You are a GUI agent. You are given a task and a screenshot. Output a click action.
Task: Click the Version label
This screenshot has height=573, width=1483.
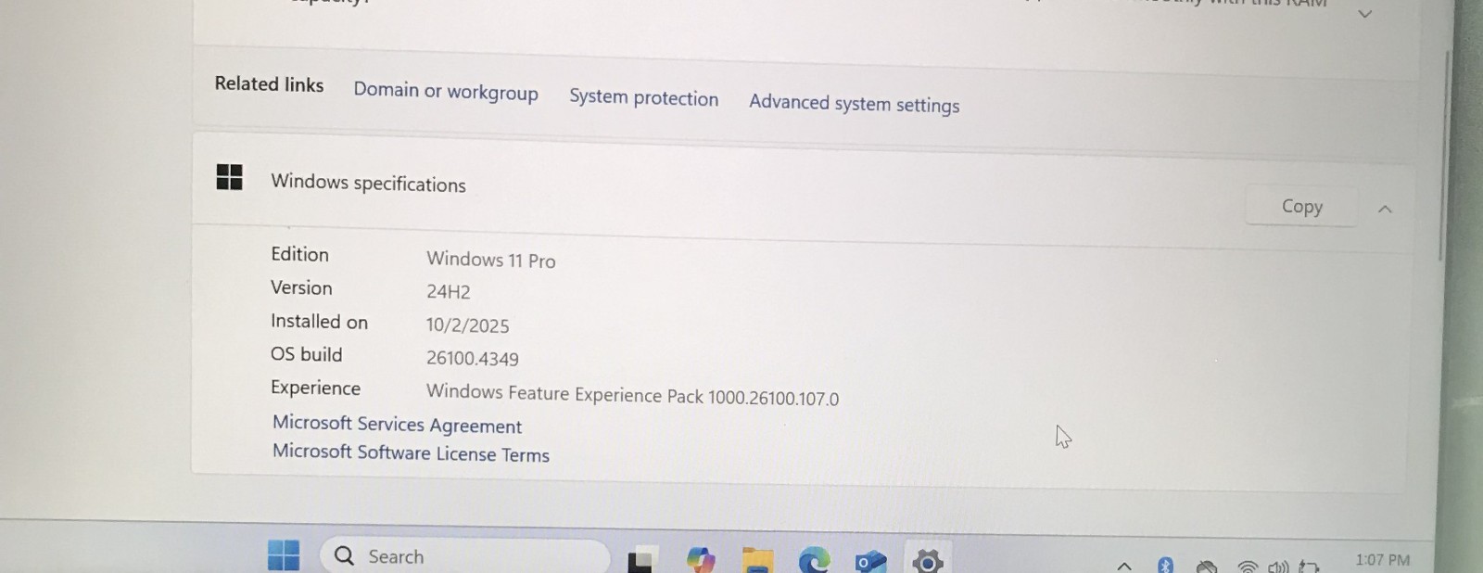301,287
